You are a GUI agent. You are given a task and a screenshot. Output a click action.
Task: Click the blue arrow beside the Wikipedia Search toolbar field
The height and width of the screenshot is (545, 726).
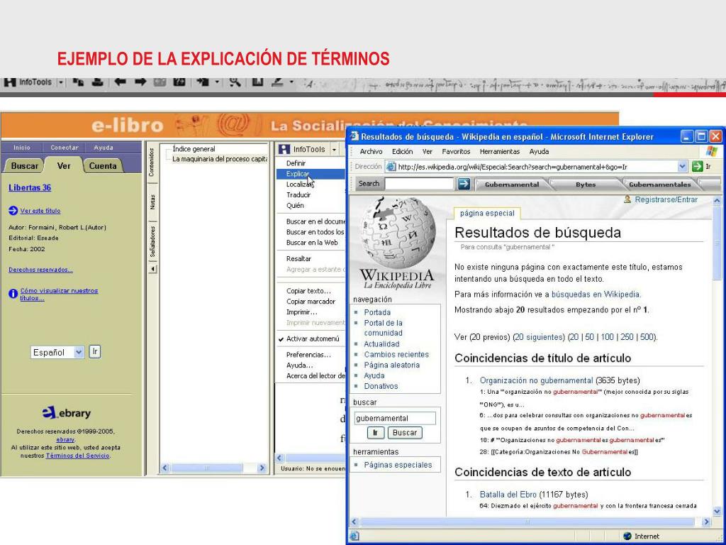(464, 184)
